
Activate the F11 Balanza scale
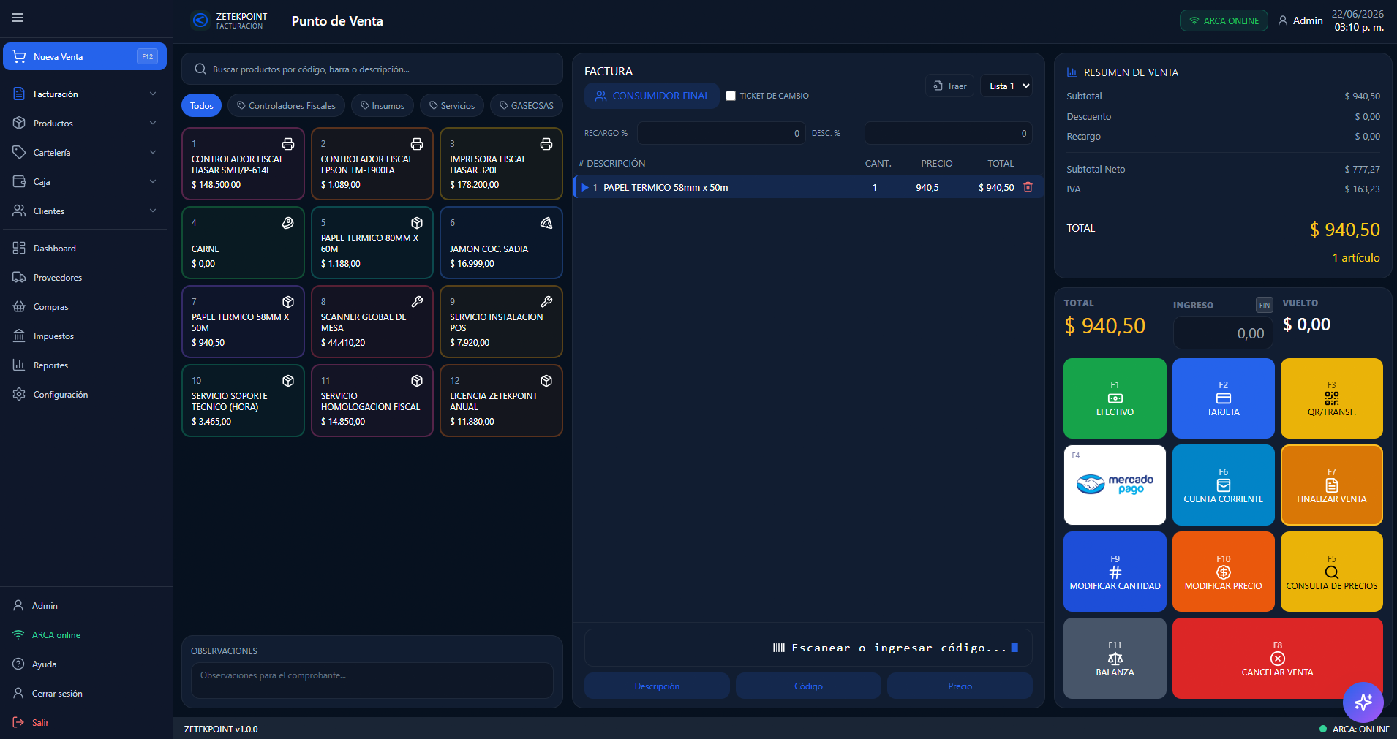pyautogui.click(x=1115, y=658)
